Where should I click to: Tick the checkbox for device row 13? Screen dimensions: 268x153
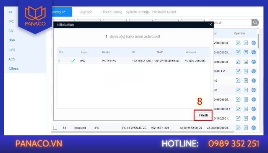click(55, 127)
